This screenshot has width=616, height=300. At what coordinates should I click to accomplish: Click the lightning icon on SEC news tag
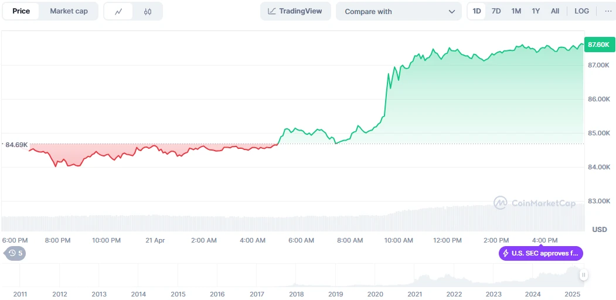[506, 253]
